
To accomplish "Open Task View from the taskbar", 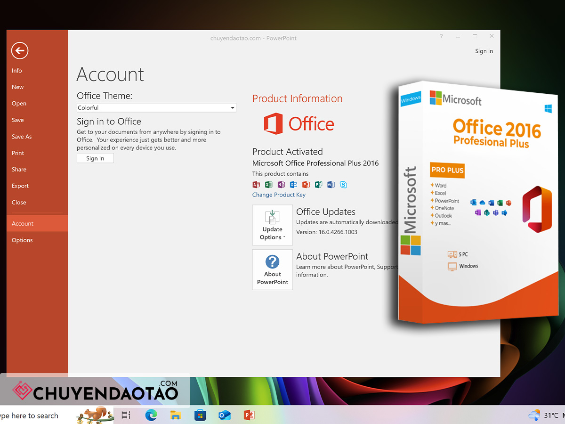I will click(126, 415).
